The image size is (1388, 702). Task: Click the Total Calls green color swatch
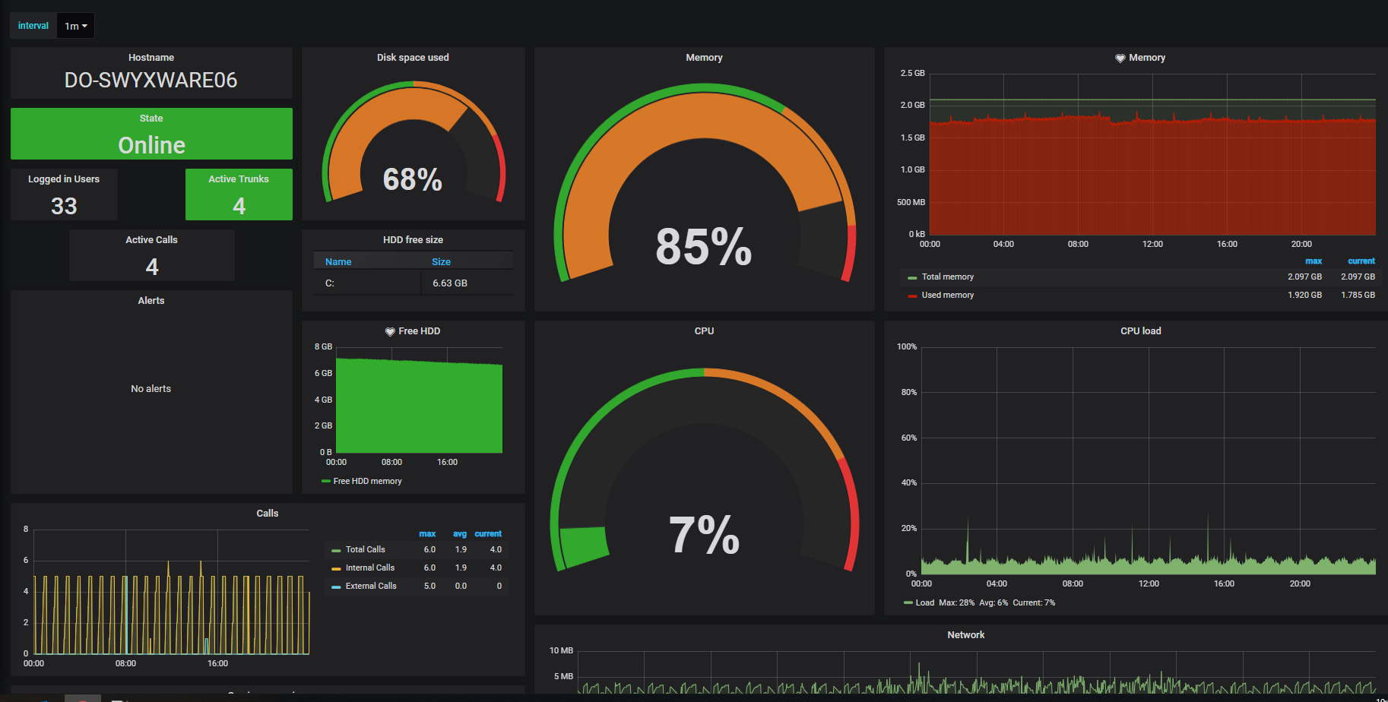(x=336, y=550)
